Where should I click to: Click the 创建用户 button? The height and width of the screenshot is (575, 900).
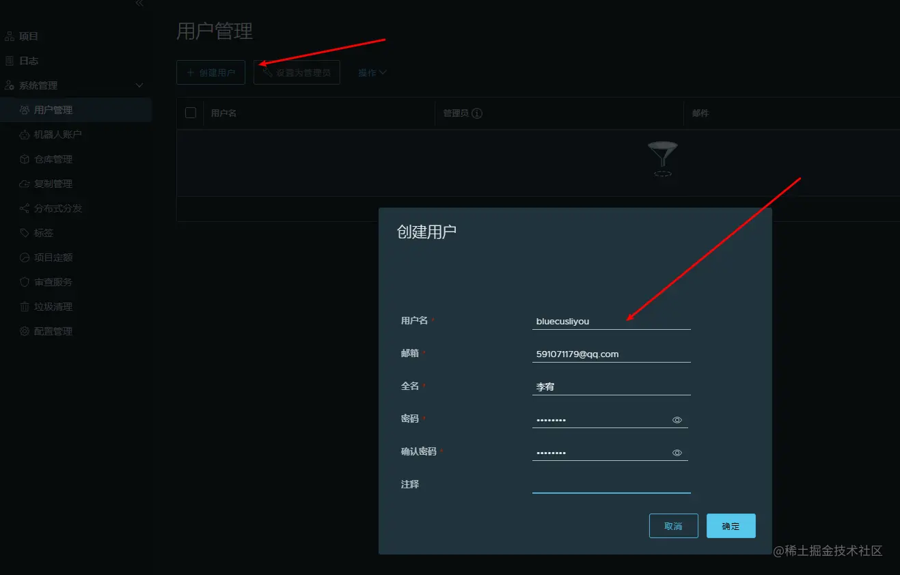(210, 72)
